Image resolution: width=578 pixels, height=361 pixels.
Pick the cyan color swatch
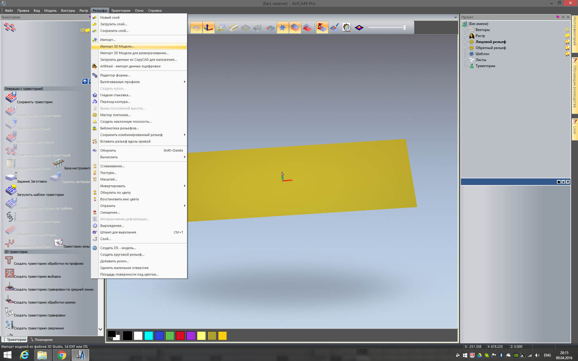coord(149,336)
